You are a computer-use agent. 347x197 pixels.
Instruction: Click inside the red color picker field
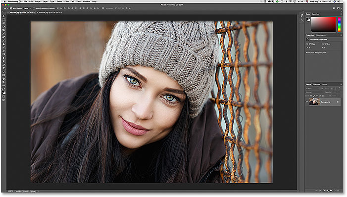point(323,24)
